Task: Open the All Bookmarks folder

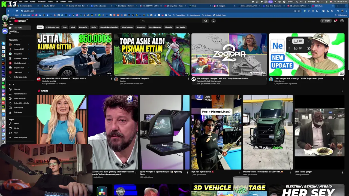Action: click(342, 15)
